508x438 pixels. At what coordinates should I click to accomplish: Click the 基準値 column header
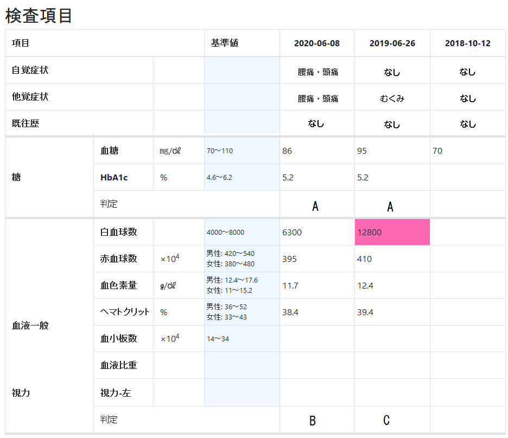225,43
